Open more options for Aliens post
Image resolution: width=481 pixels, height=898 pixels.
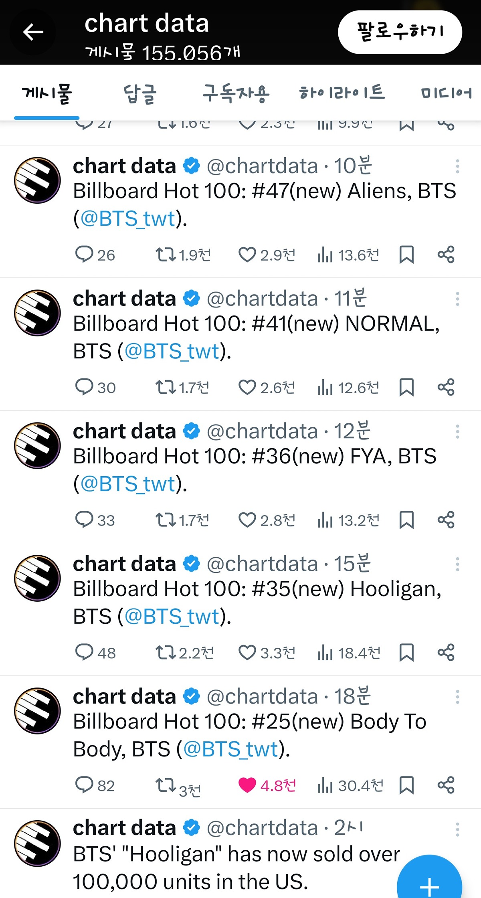pyautogui.click(x=457, y=166)
